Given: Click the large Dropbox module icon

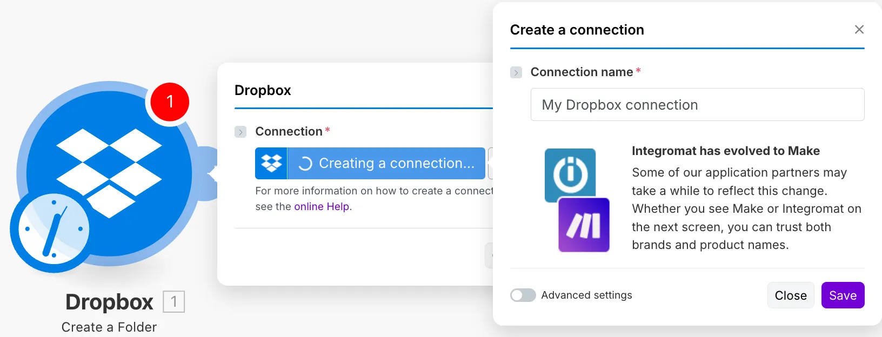Looking at the screenshot, I should (109, 174).
